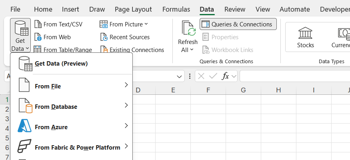
Task: Select the Stocks data type
Action: point(305,37)
